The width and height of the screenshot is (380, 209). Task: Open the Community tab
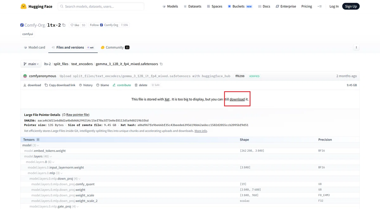[x=115, y=47]
